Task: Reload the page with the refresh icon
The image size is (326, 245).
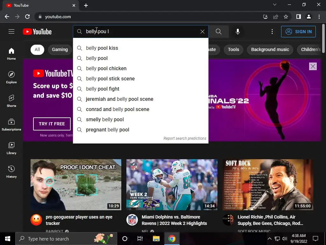Action: click(27, 17)
